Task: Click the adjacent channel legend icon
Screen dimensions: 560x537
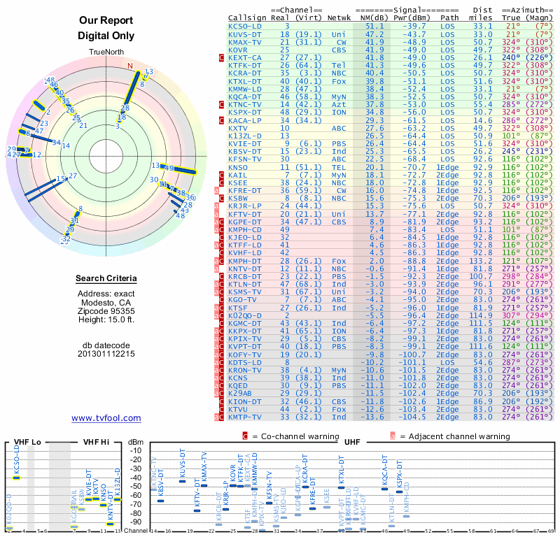Action: [393, 436]
